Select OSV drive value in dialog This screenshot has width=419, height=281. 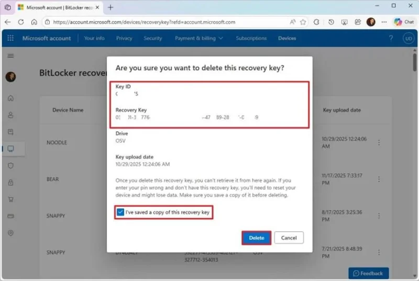coord(120,141)
